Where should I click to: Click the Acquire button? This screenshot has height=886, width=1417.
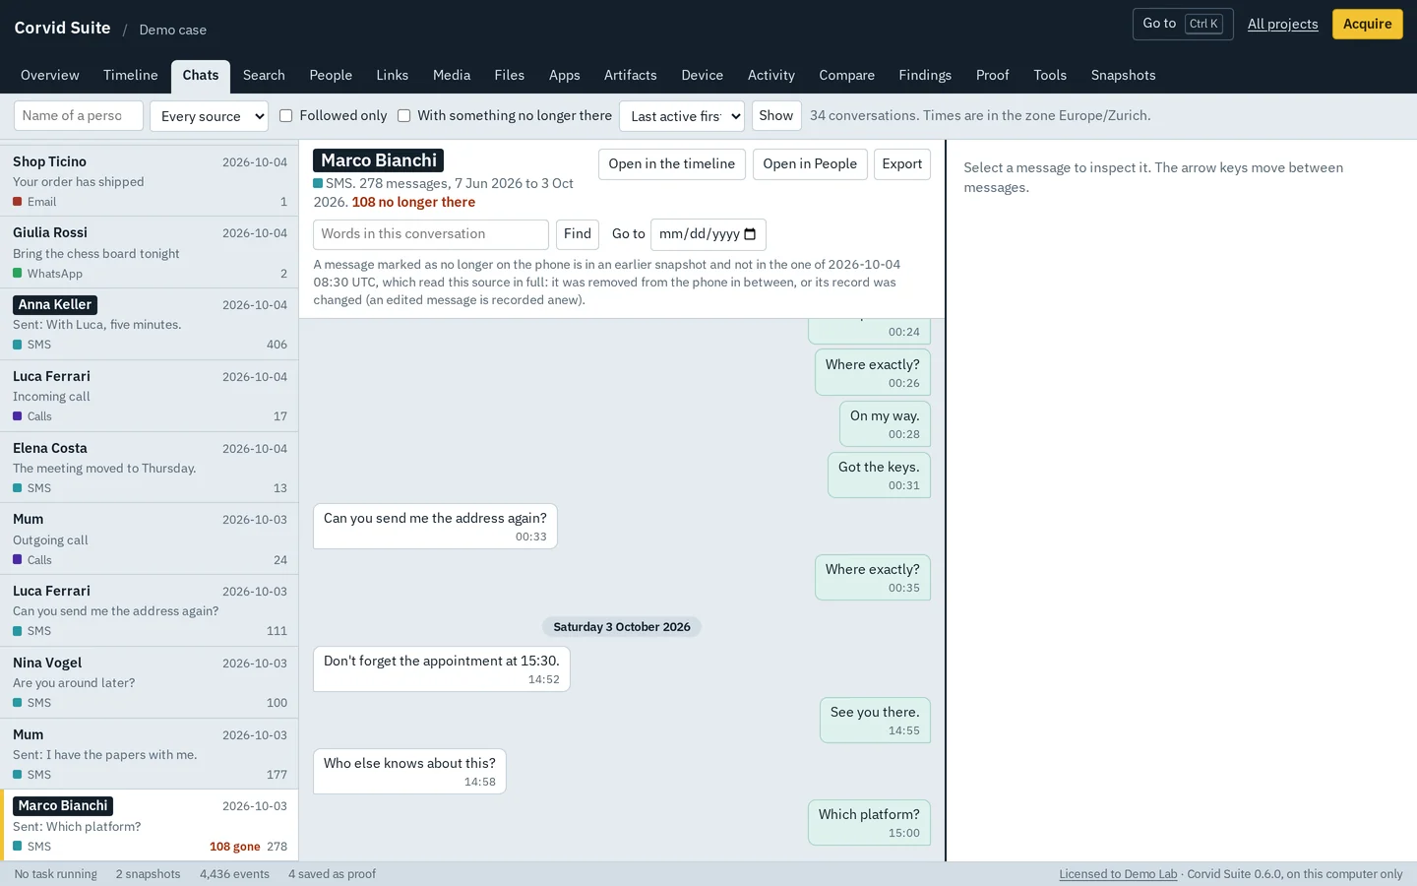[1368, 25]
